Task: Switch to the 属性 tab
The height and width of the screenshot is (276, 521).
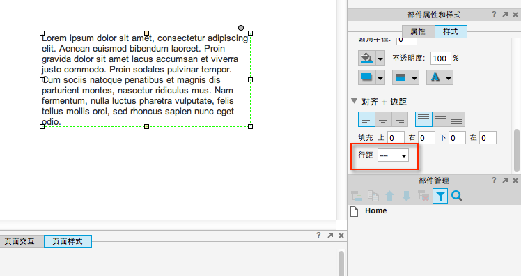Action: (x=418, y=31)
